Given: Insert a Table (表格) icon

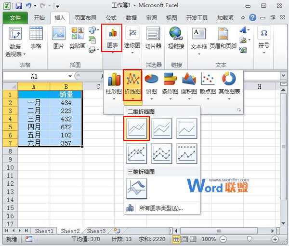Looking at the screenshot, I should coord(36,38).
